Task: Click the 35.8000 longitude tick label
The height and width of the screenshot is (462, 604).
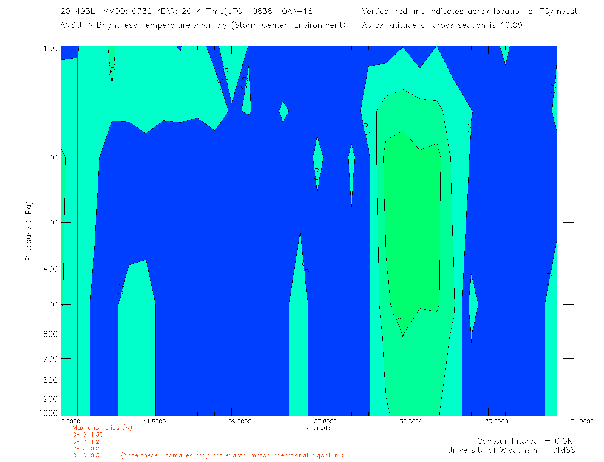Action: point(411,421)
